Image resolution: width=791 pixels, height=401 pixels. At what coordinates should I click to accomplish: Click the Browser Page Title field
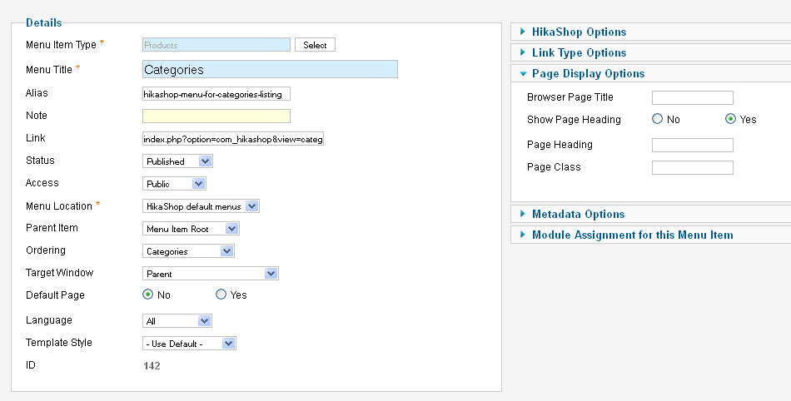pyautogui.click(x=693, y=97)
